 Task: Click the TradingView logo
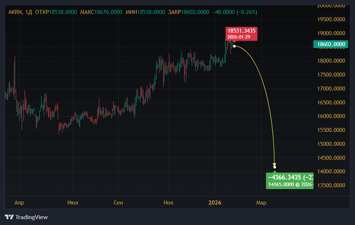click(x=26, y=217)
